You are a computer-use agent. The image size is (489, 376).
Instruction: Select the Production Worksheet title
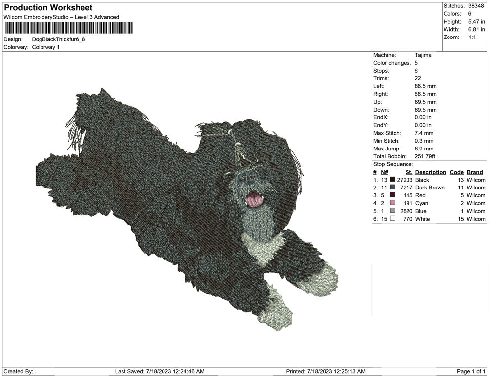pos(48,8)
